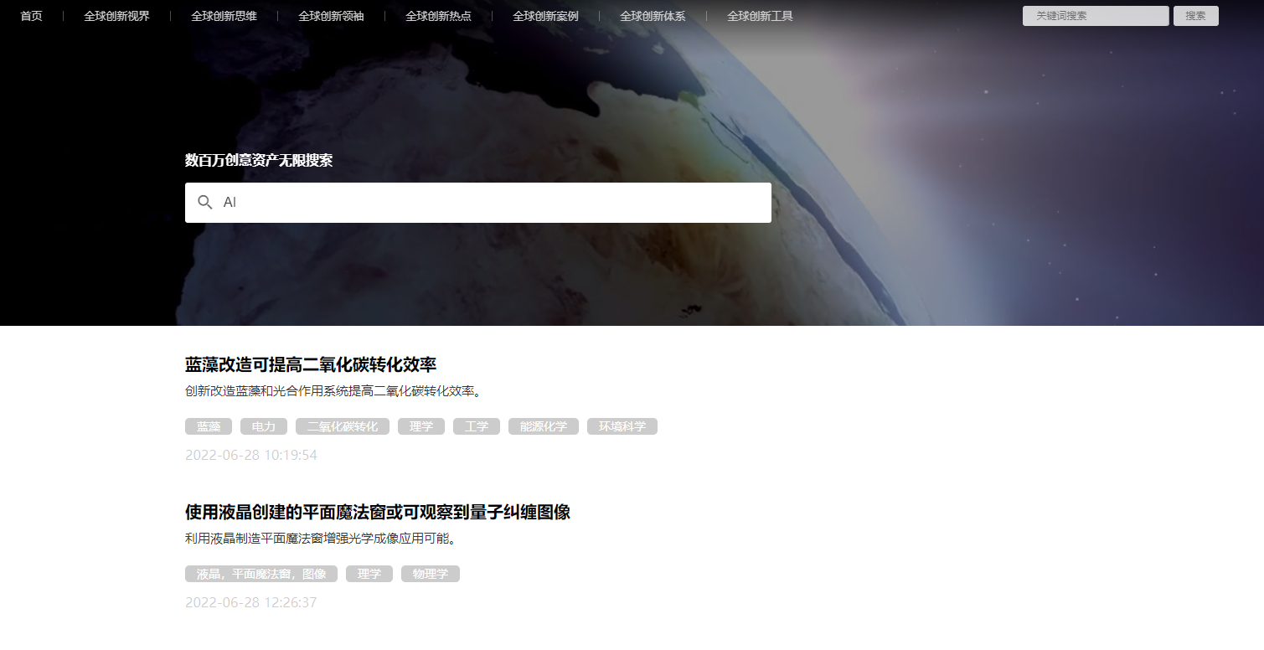
Task: Click the main search field containing AI
Action: click(478, 203)
